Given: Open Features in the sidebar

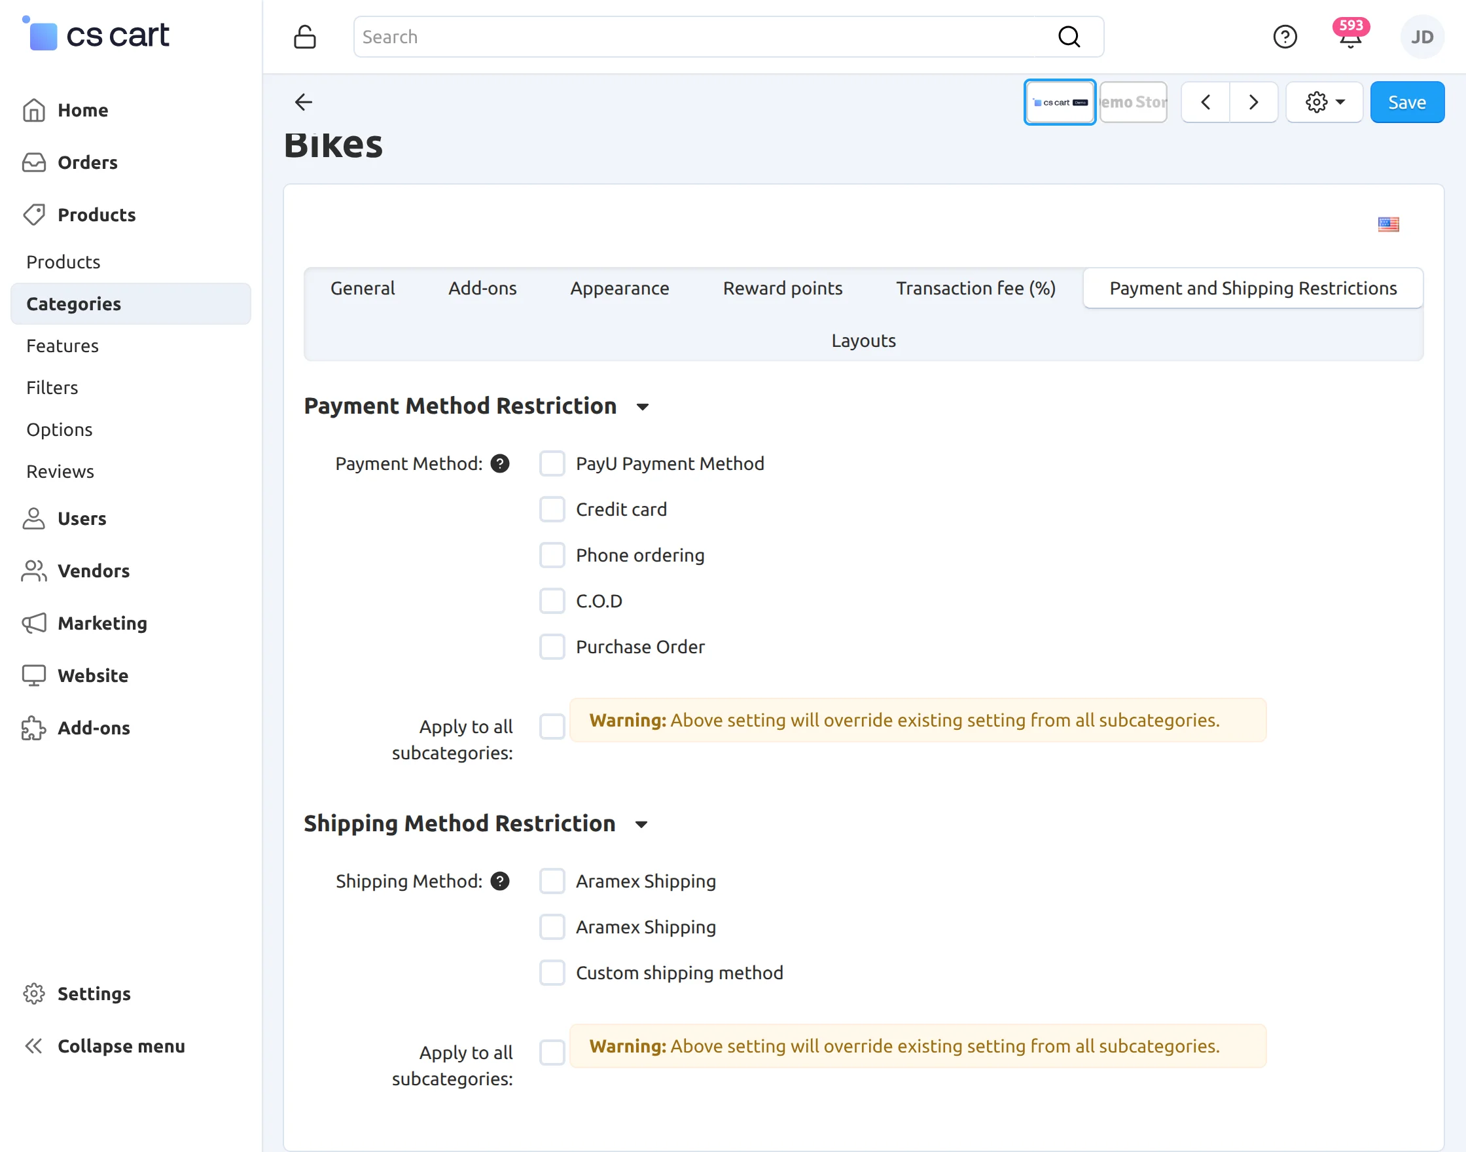Looking at the screenshot, I should point(63,346).
